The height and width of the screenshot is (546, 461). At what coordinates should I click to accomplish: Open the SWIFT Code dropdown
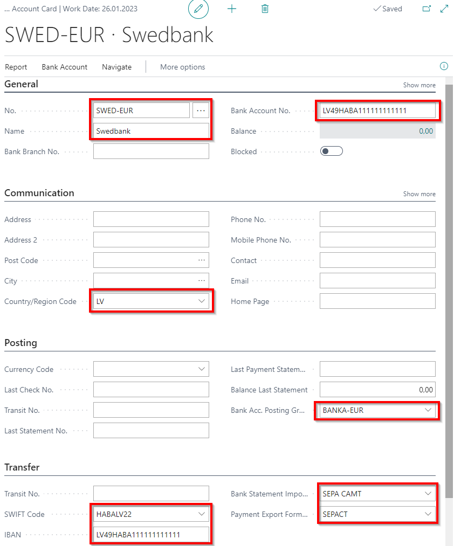(x=202, y=514)
